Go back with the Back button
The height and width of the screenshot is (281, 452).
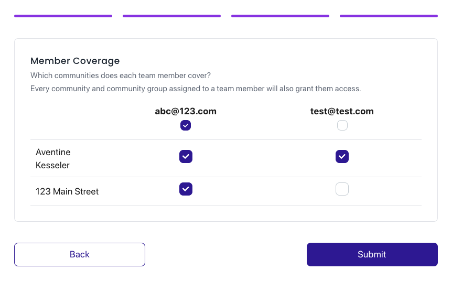tap(80, 254)
